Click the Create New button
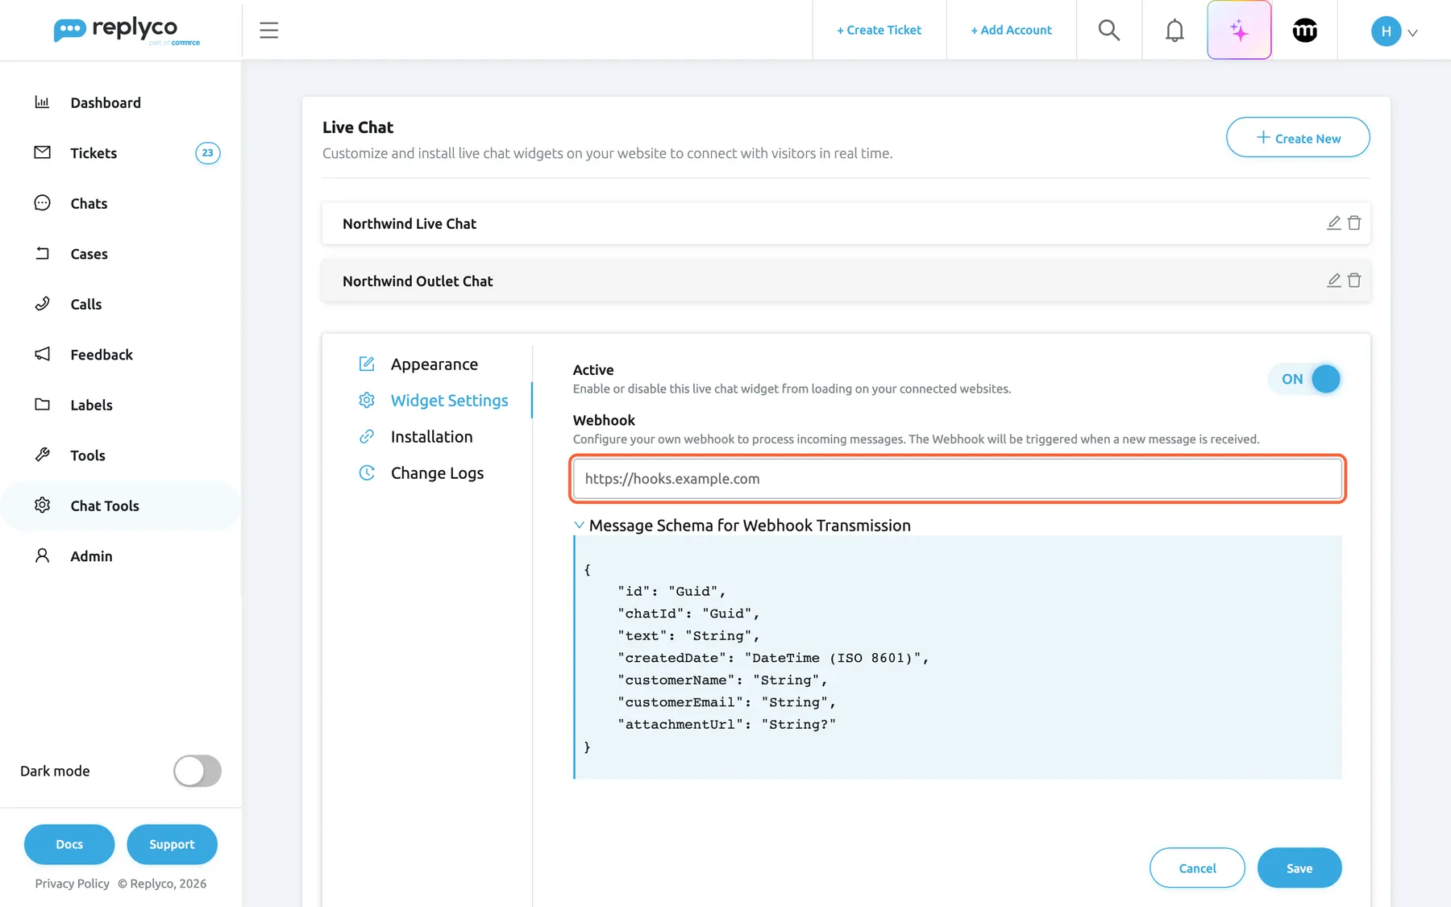The image size is (1451, 907). point(1298,138)
